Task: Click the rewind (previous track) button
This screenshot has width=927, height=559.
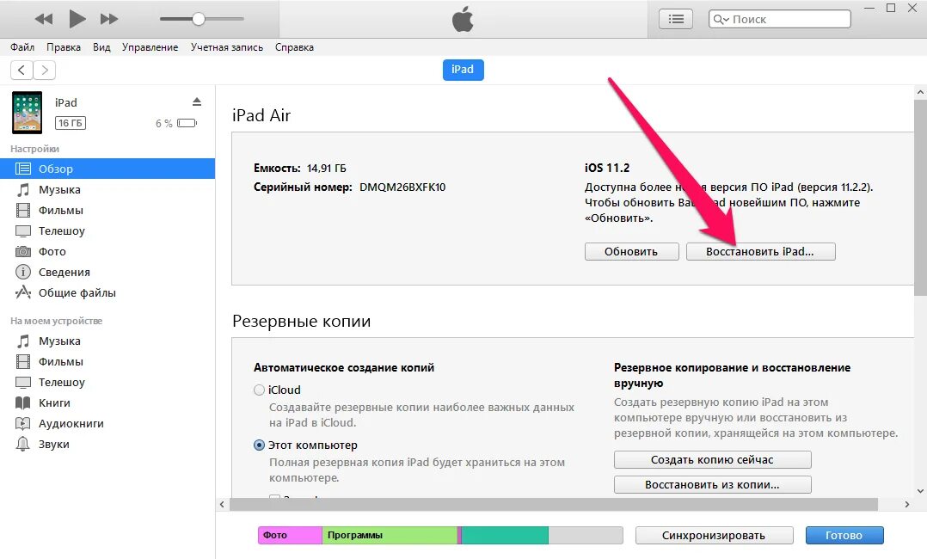Action: (x=44, y=19)
